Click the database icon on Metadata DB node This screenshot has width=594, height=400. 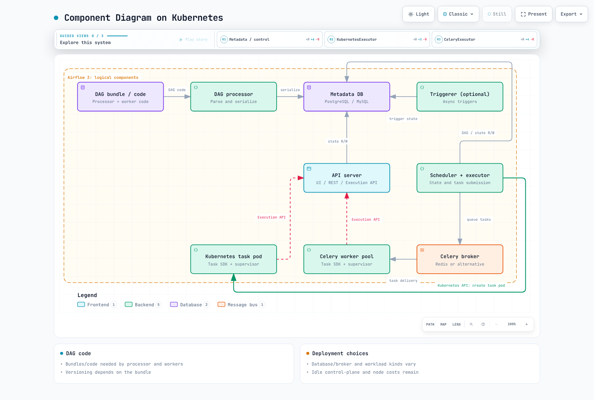click(309, 87)
